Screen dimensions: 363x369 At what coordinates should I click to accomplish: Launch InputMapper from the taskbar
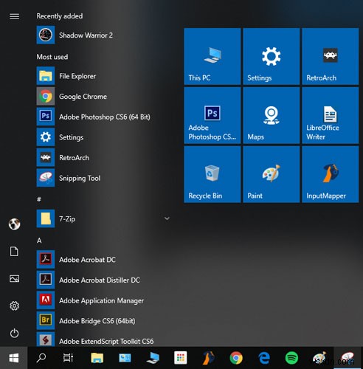pos(208,358)
